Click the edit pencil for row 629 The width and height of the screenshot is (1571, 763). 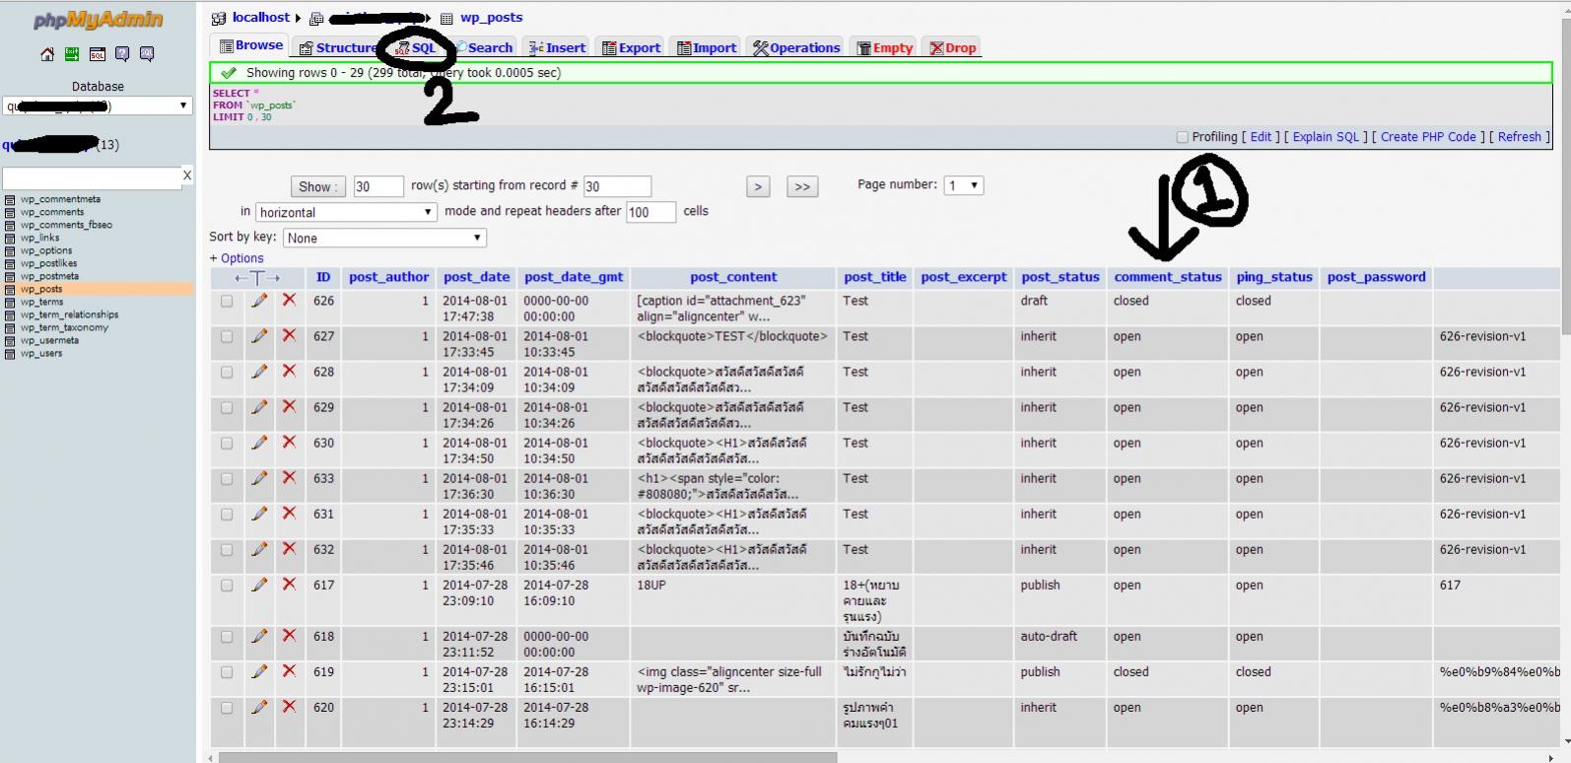(x=259, y=407)
